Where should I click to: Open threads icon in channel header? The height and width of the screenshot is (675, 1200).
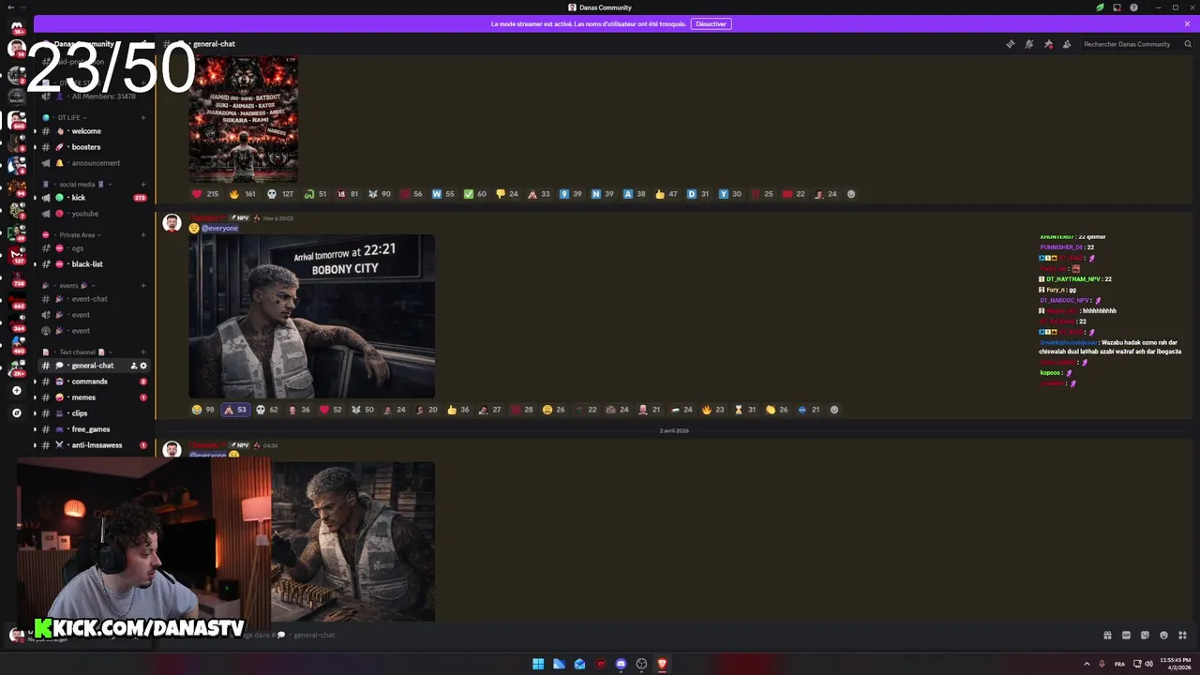click(x=1011, y=44)
